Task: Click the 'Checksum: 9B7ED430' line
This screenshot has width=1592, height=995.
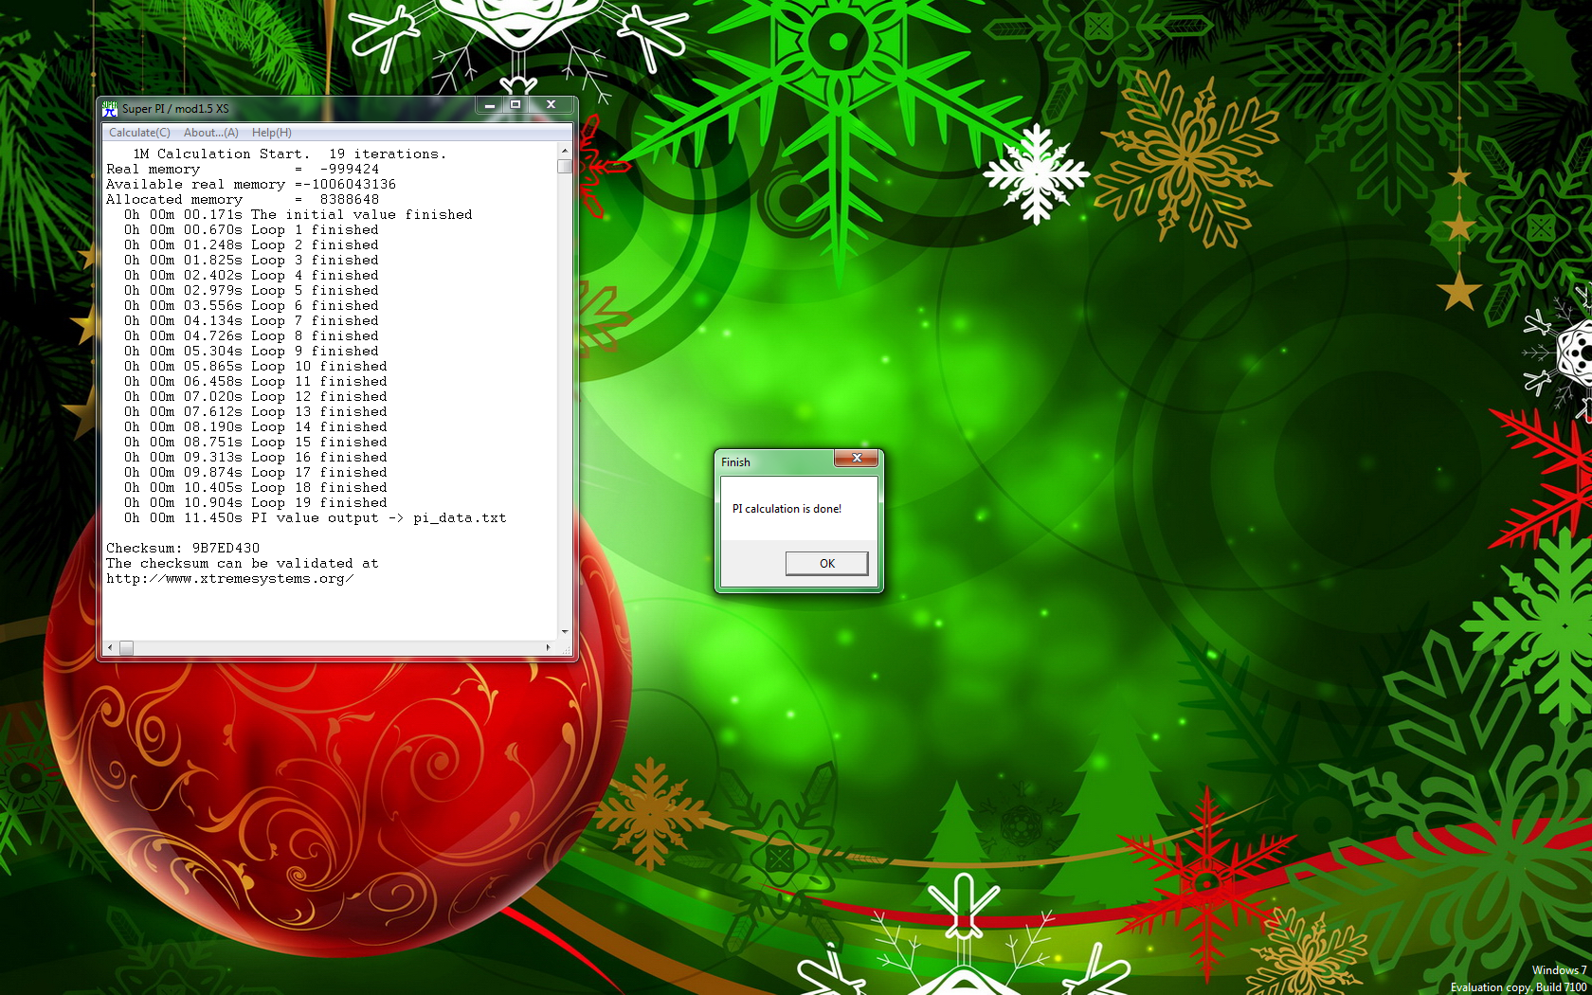Action: (x=183, y=548)
